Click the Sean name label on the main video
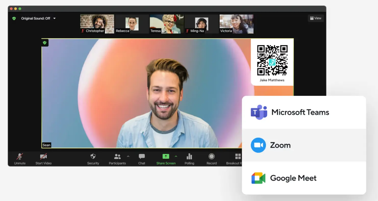Image resolution: width=378 pixels, height=201 pixels. pyautogui.click(x=46, y=145)
